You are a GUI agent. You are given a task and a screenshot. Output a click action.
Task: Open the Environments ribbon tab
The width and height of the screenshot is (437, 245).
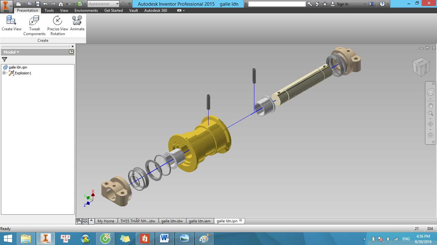coord(86,11)
